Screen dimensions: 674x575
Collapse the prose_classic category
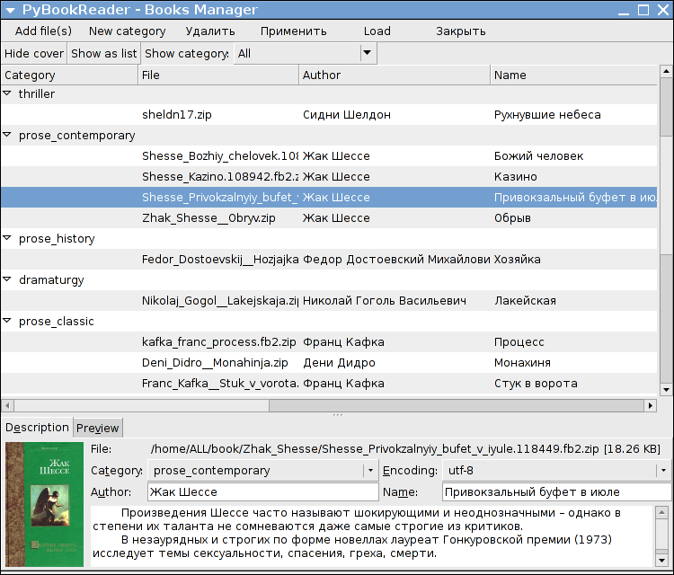[x=7, y=320]
